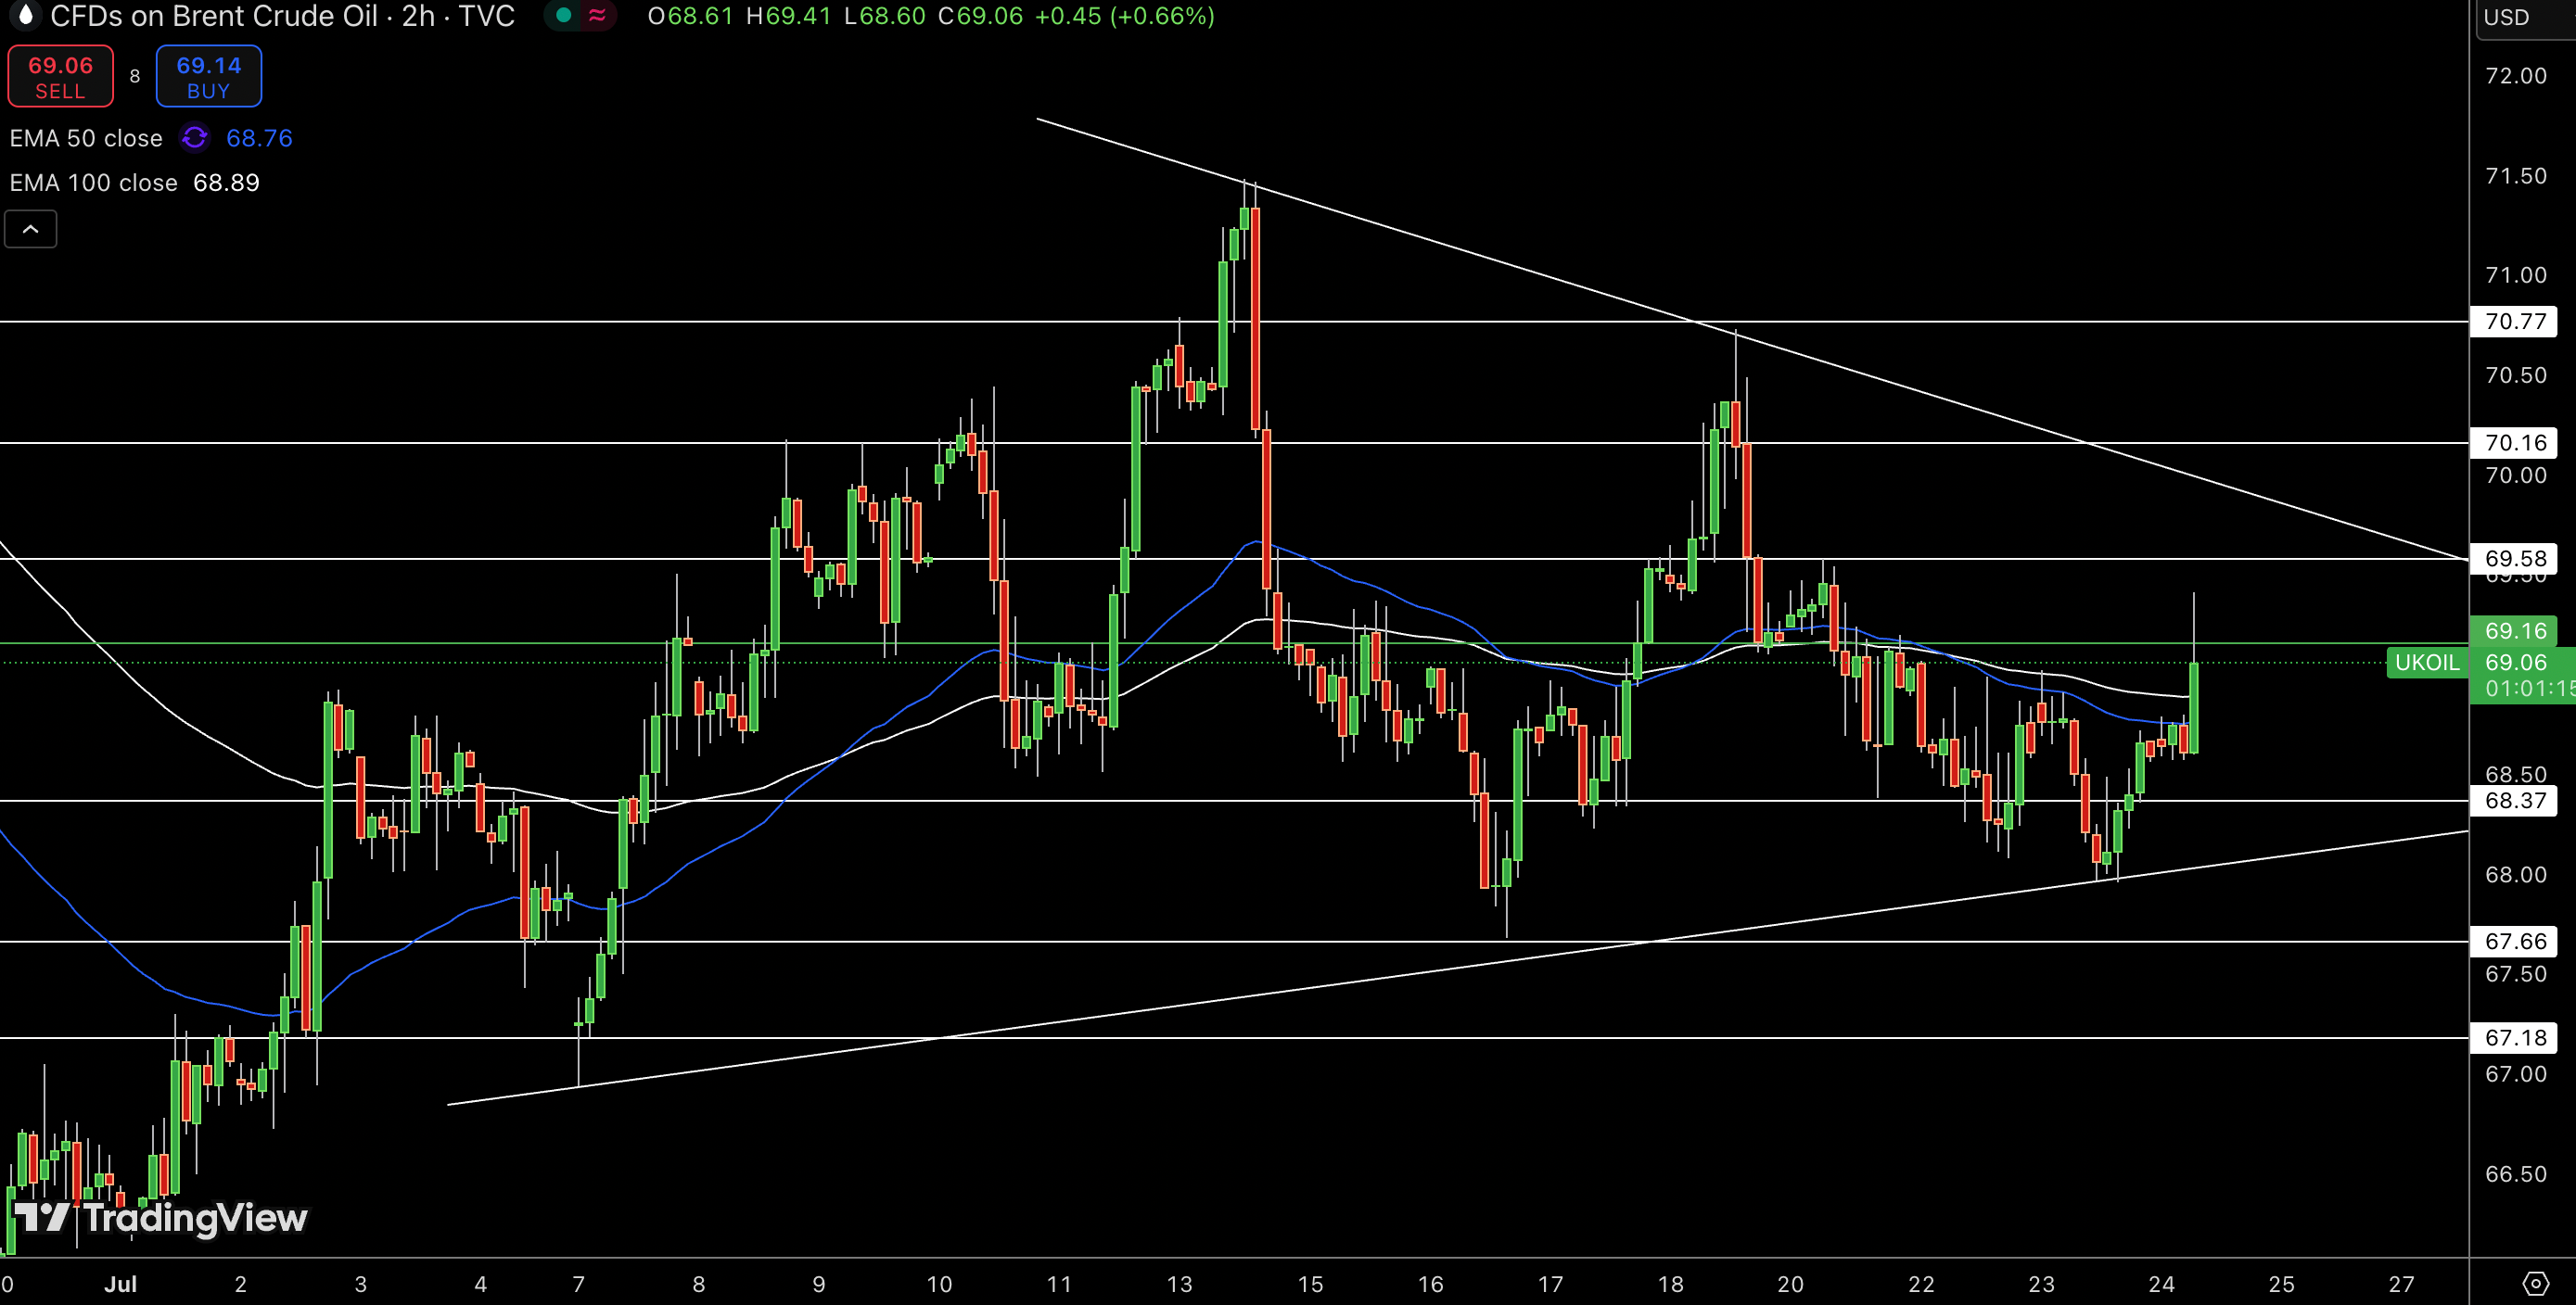Click the Jul label on time axis
Image resolution: width=2576 pixels, height=1305 pixels.
(x=120, y=1284)
